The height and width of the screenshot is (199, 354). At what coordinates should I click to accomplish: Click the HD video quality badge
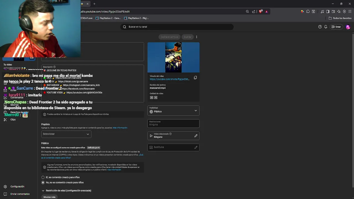tap(156, 98)
